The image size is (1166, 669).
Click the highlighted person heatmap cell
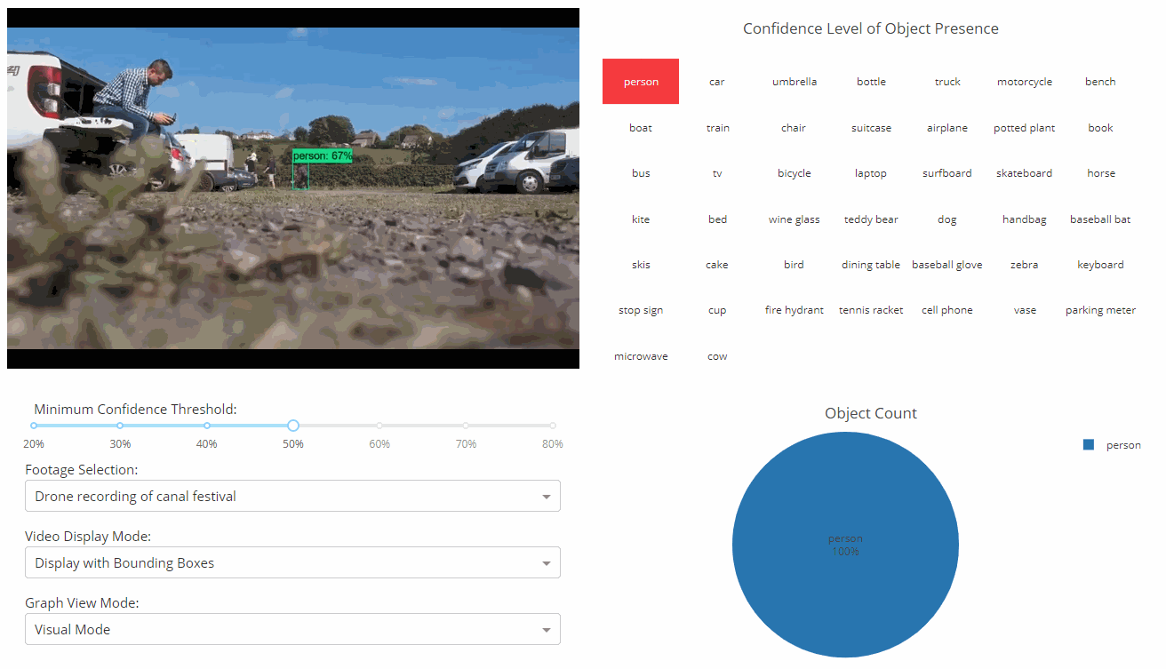641,82
